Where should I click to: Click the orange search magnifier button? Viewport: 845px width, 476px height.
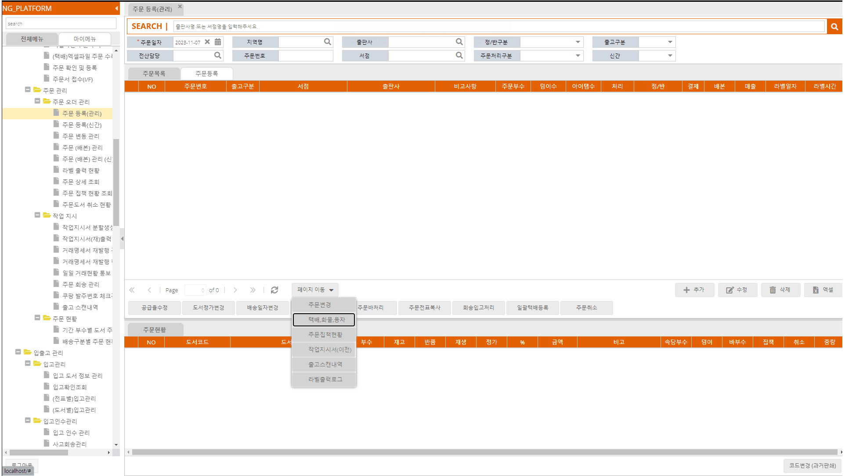tap(834, 26)
